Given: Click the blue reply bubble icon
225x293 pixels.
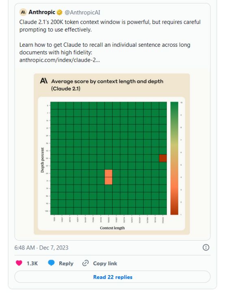Looking at the screenshot, I should [51, 263].
